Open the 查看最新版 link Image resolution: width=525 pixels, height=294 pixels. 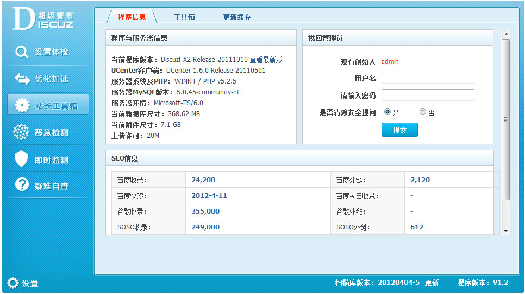(x=266, y=60)
